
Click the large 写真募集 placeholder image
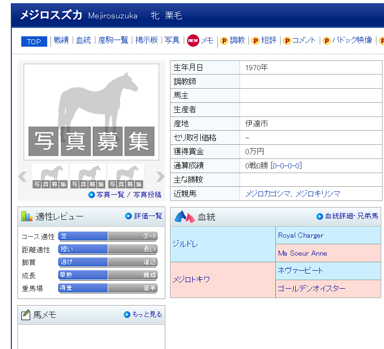(x=91, y=112)
